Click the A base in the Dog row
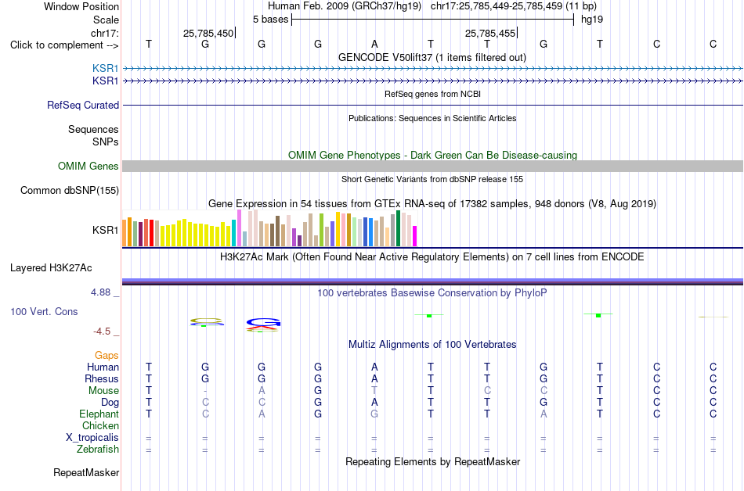 (374, 403)
